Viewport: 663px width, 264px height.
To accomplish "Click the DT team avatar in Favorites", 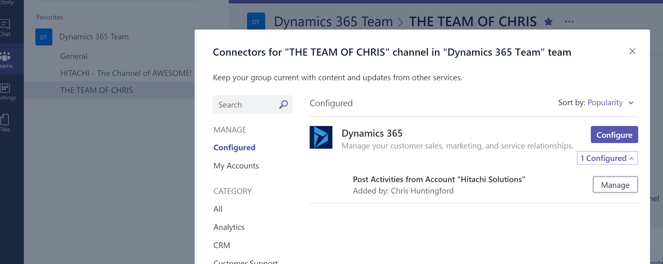I will pos(44,37).
